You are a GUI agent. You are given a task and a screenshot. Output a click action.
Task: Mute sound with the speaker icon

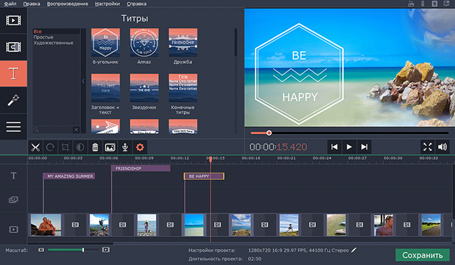[442, 147]
